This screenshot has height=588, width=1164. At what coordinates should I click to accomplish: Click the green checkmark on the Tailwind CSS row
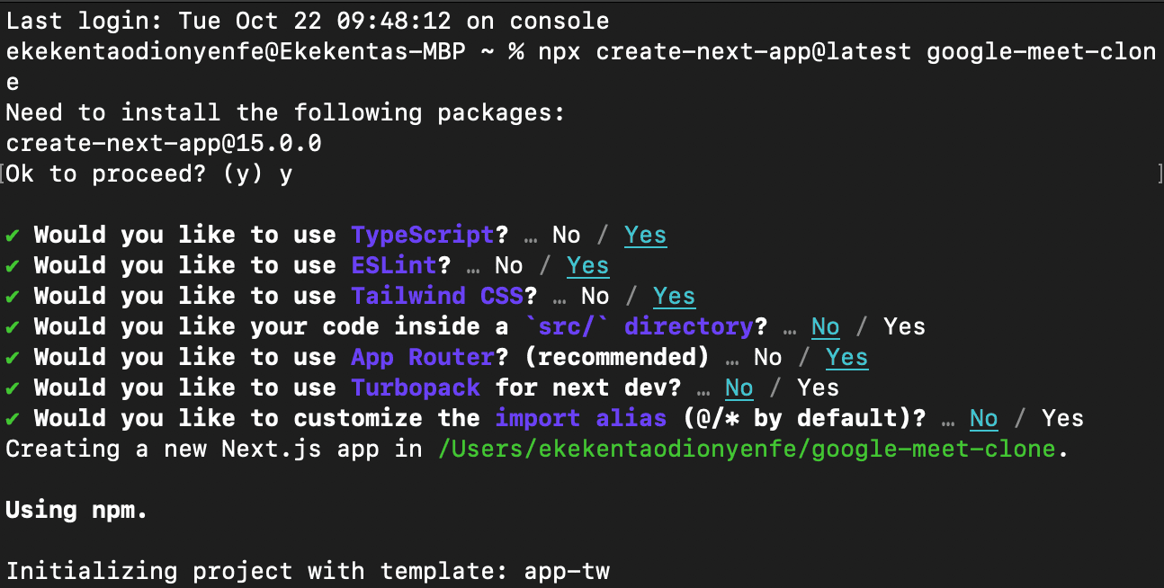(13, 297)
